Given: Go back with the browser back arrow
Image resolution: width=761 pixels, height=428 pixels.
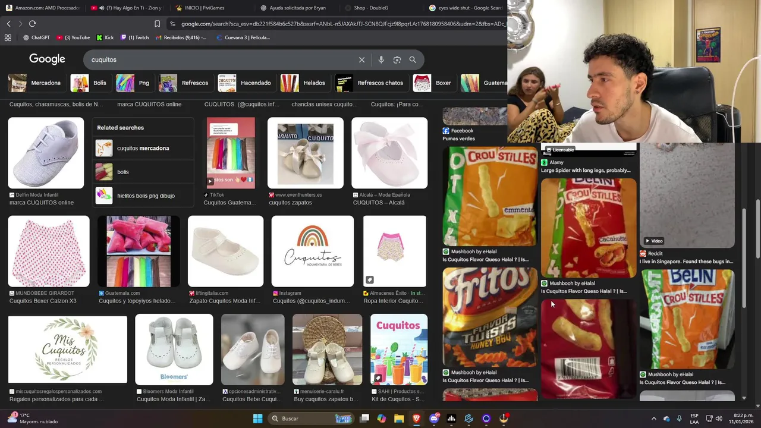Looking at the screenshot, I should 8,24.
